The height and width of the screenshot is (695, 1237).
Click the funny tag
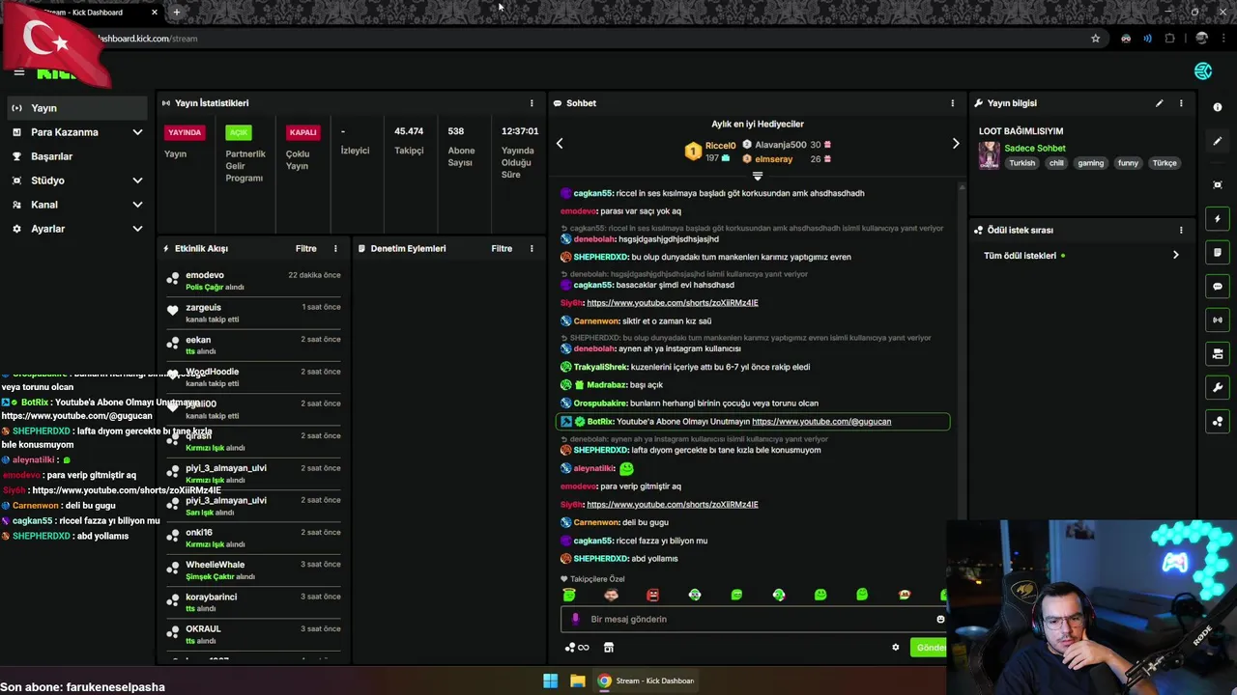point(1129,163)
